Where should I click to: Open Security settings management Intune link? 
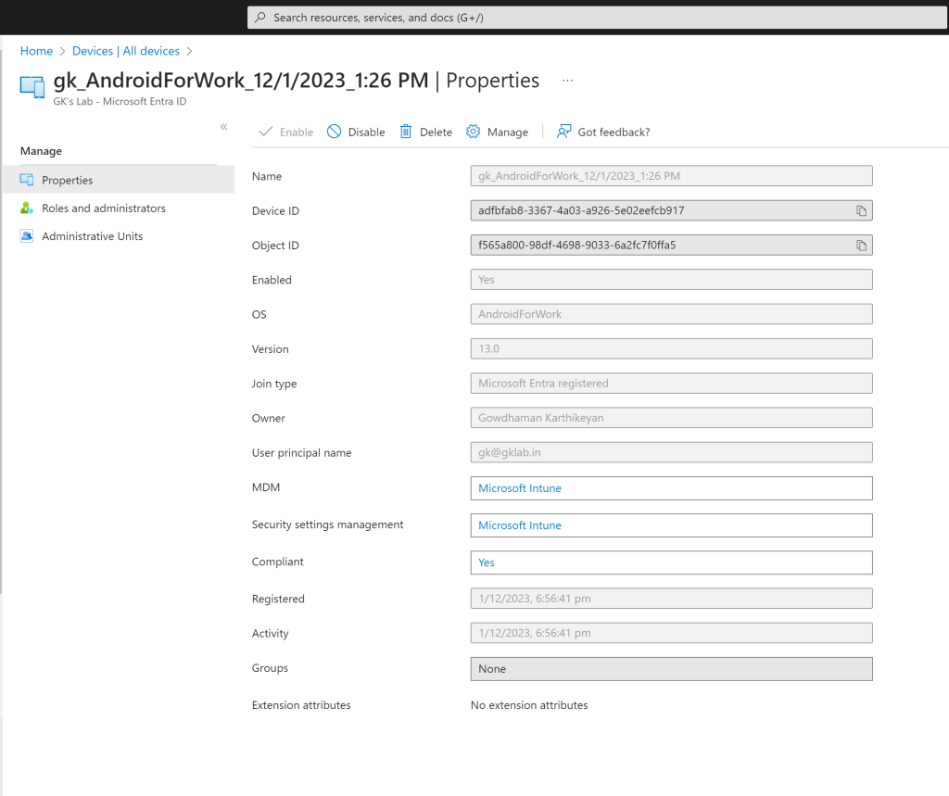point(519,525)
